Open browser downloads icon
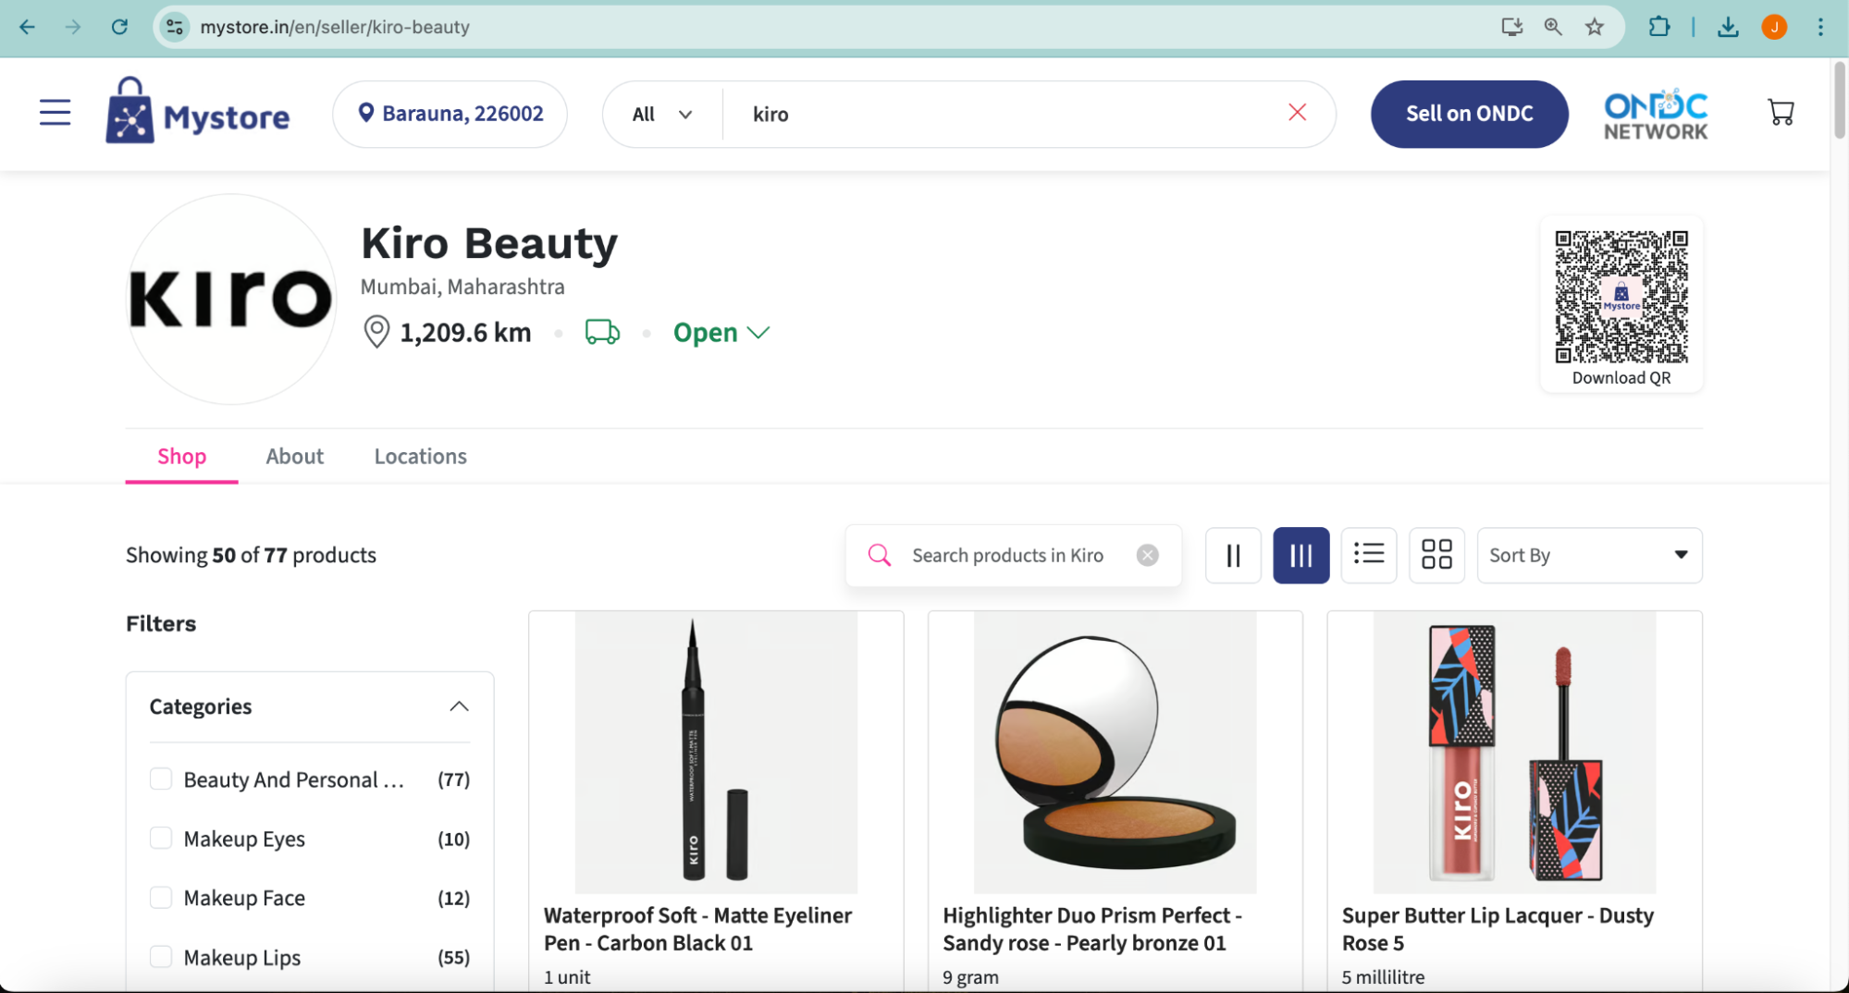This screenshot has height=993, width=1849. pos(1727,27)
